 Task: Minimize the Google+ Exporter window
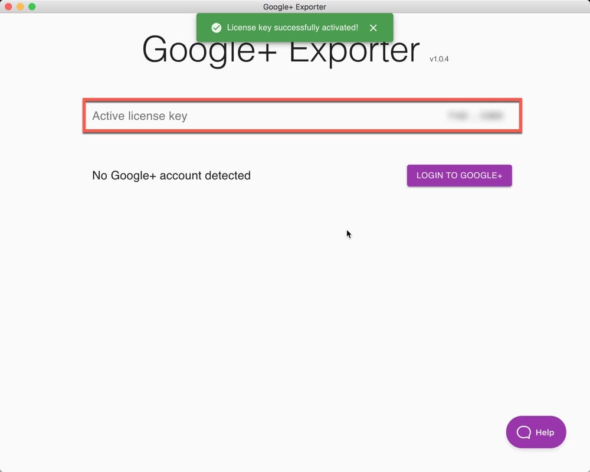(x=20, y=6)
